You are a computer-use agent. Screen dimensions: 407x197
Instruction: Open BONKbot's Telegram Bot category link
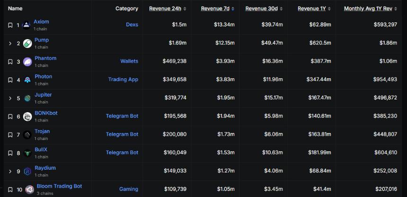[122, 116]
